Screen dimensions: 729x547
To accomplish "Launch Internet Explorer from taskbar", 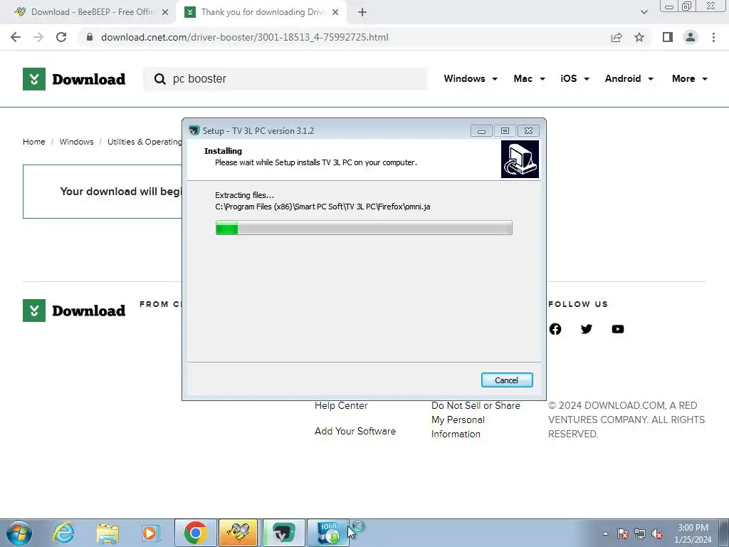I will 63,533.
